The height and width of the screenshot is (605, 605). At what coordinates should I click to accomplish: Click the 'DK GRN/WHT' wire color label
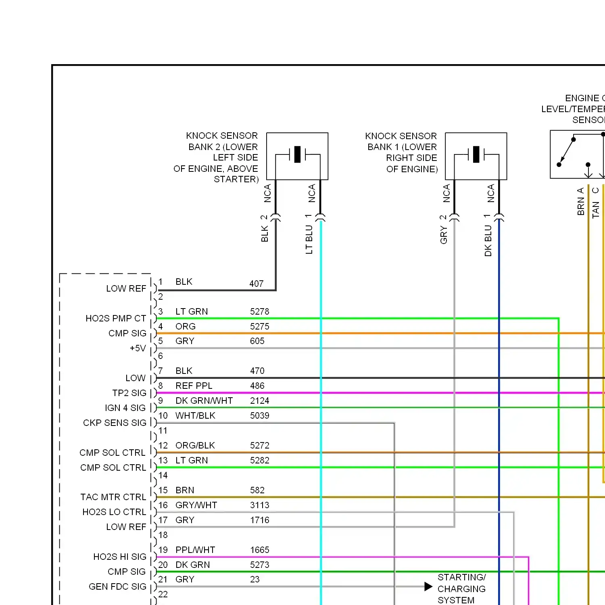point(204,401)
